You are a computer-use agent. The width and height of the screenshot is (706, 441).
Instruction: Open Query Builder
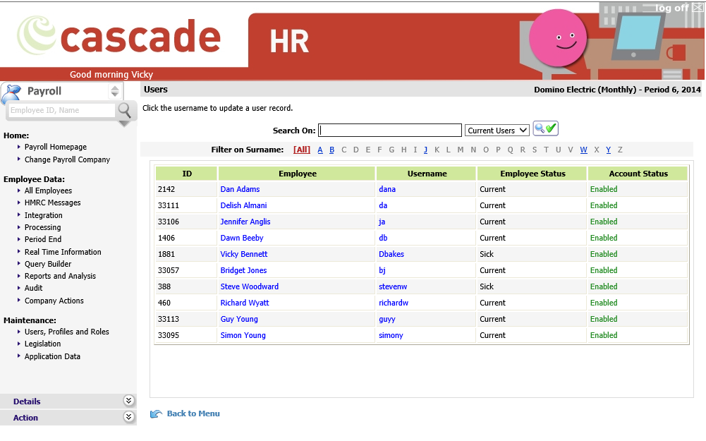click(x=48, y=264)
